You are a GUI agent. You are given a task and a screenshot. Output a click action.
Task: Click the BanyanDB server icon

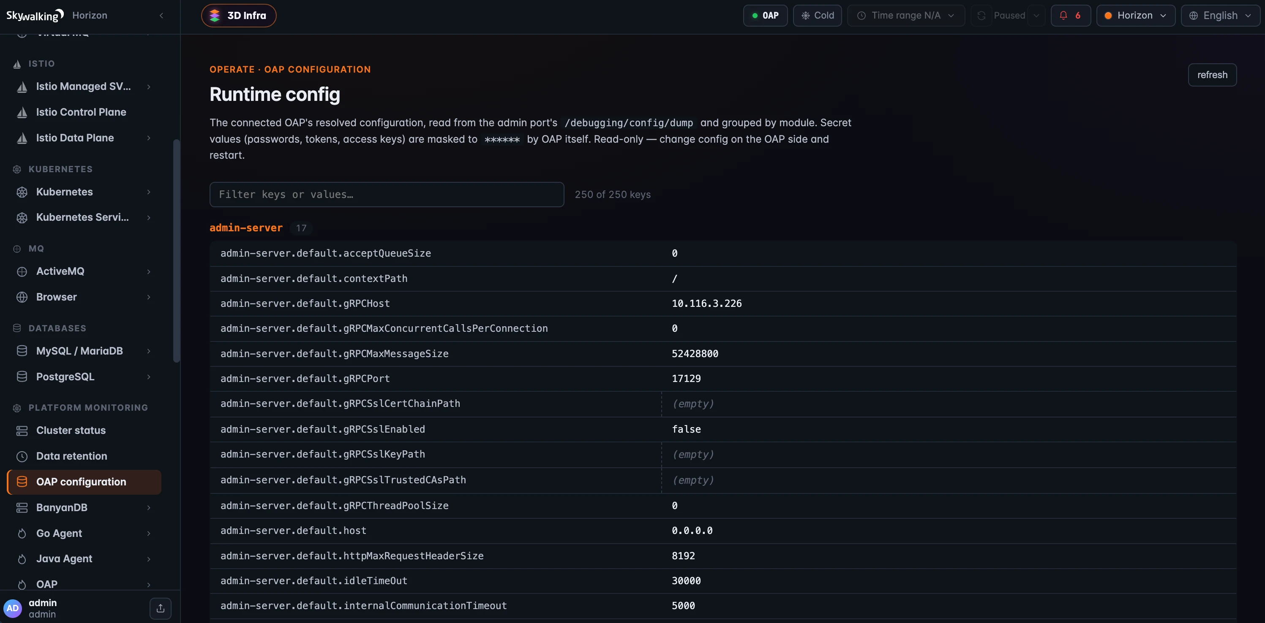pyautogui.click(x=22, y=508)
